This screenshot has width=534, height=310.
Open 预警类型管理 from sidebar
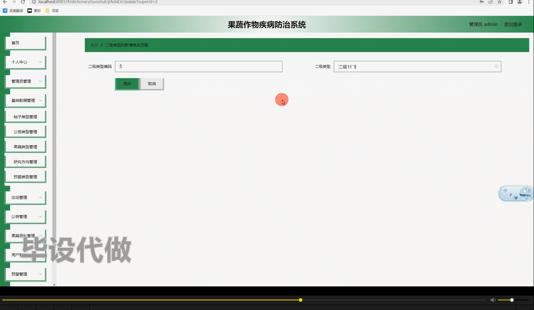click(x=25, y=176)
